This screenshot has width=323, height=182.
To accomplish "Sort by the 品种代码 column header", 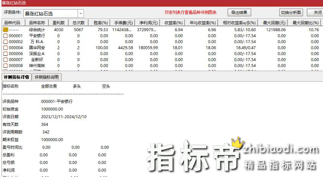I will tap(13, 23).
